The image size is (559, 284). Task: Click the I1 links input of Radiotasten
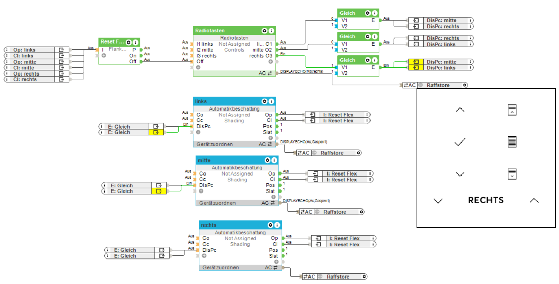click(x=205, y=44)
